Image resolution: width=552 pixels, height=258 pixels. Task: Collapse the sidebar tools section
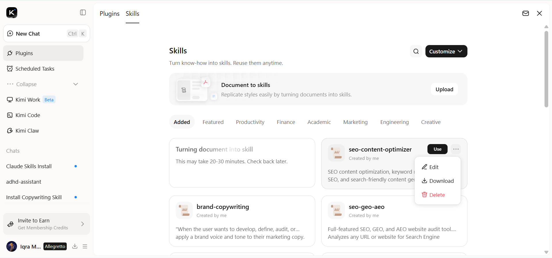click(43, 84)
